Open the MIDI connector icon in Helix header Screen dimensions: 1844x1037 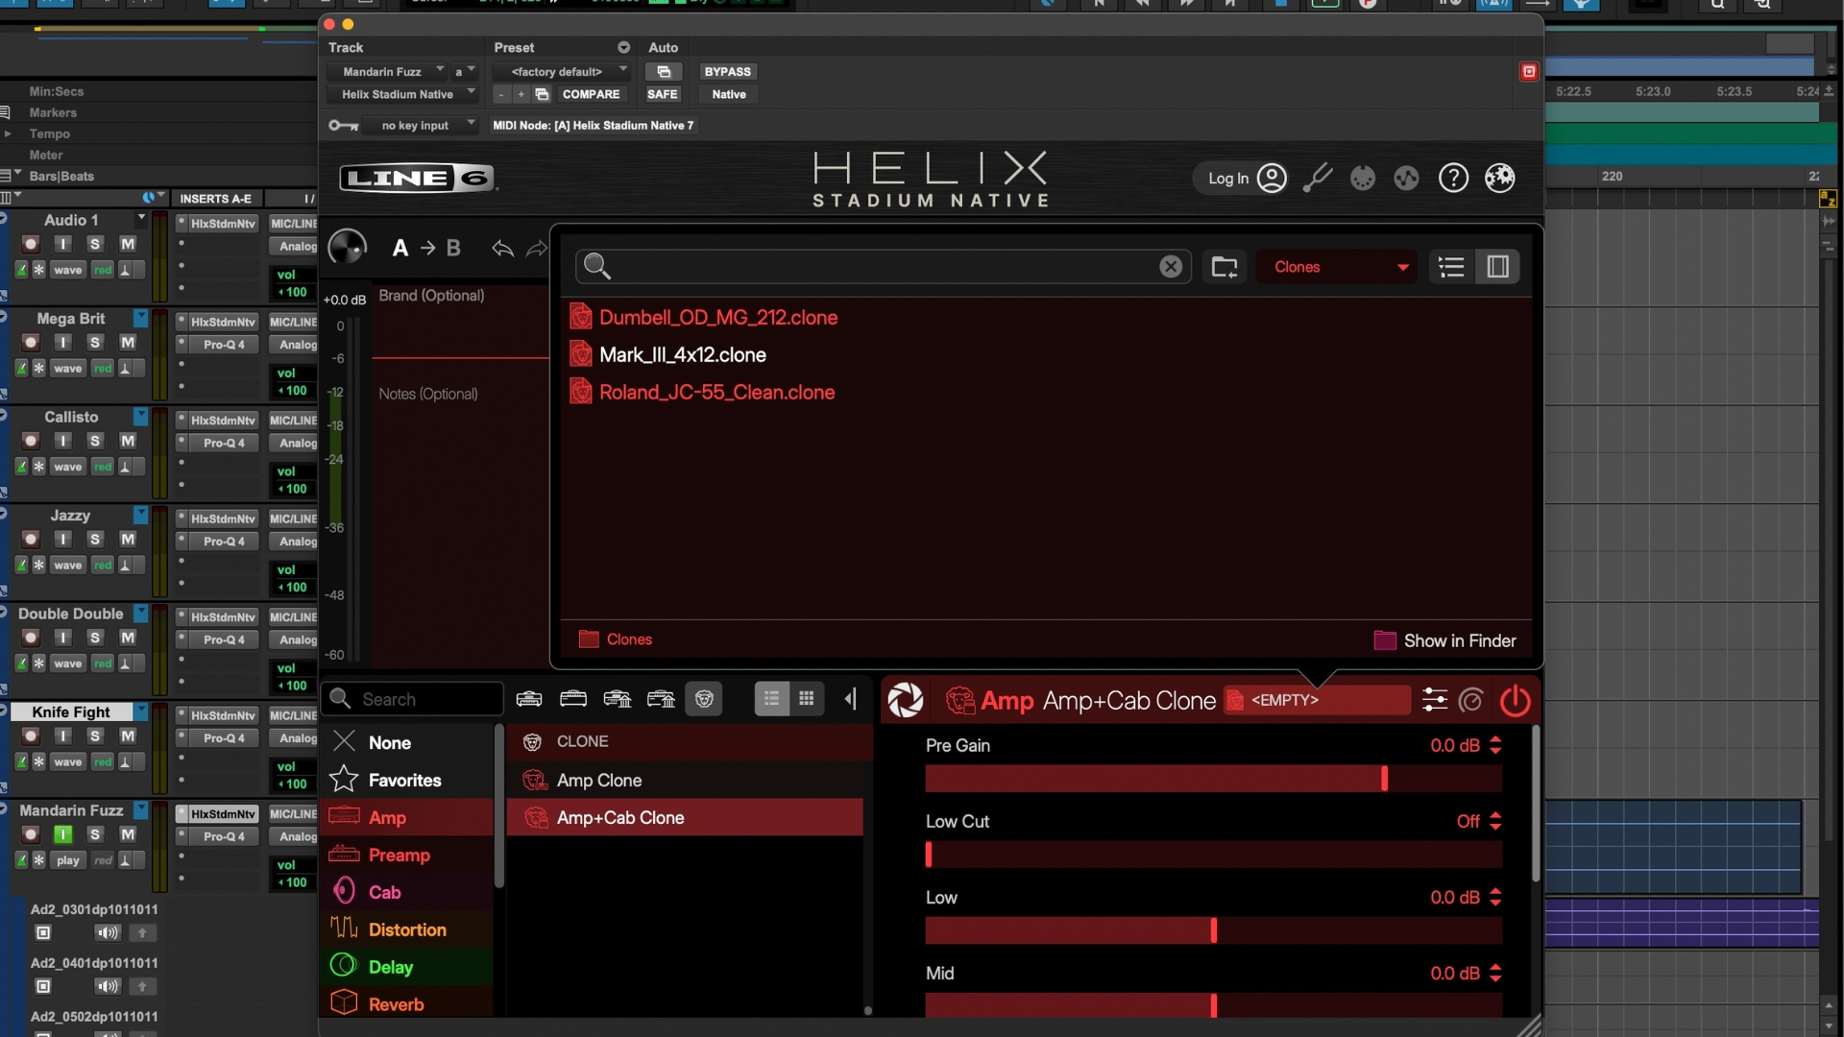[1362, 179]
